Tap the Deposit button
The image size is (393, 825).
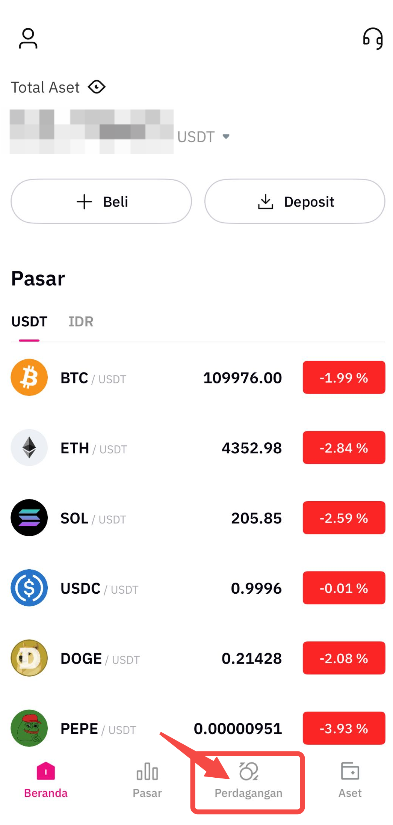pos(295,202)
